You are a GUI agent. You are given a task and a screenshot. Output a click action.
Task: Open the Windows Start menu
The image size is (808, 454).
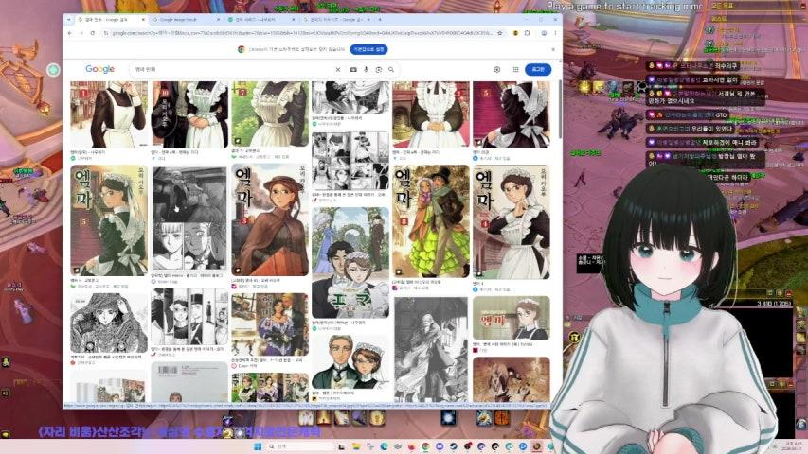tap(258, 446)
